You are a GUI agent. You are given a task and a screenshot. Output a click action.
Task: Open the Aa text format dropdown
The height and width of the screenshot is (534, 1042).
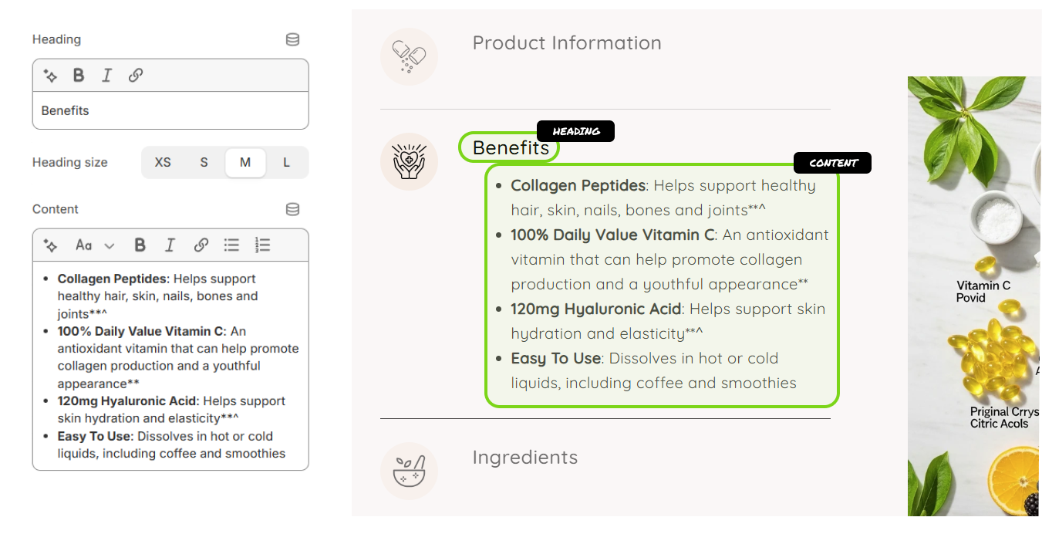pyautogui.click(x=95, y=245)
